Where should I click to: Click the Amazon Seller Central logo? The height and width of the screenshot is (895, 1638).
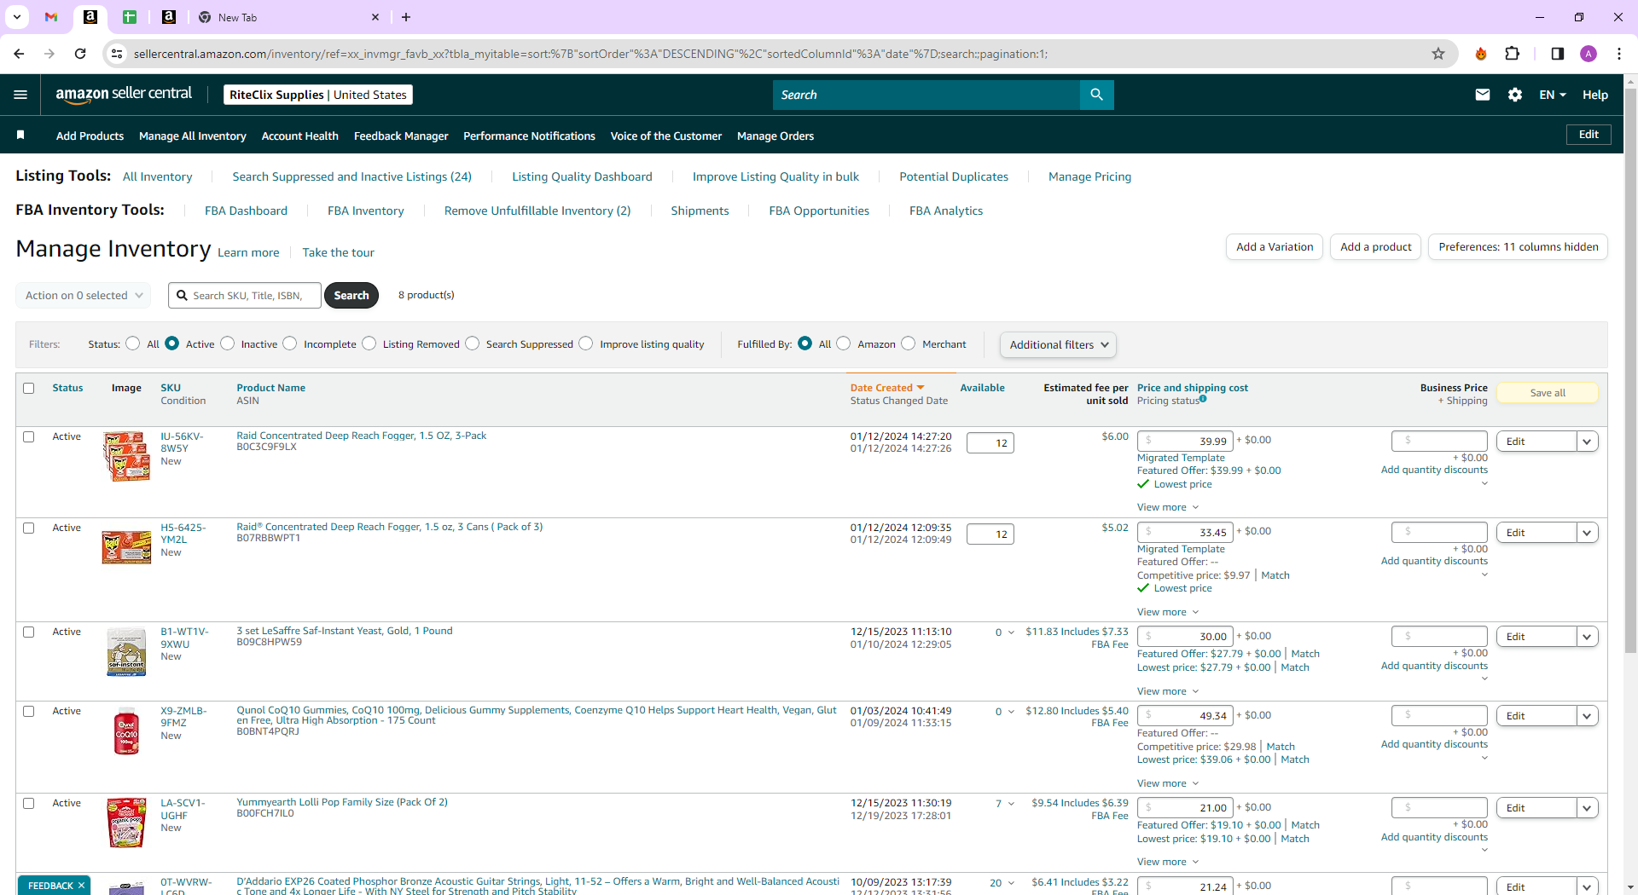pyautogui.click(x=124, y=95)
